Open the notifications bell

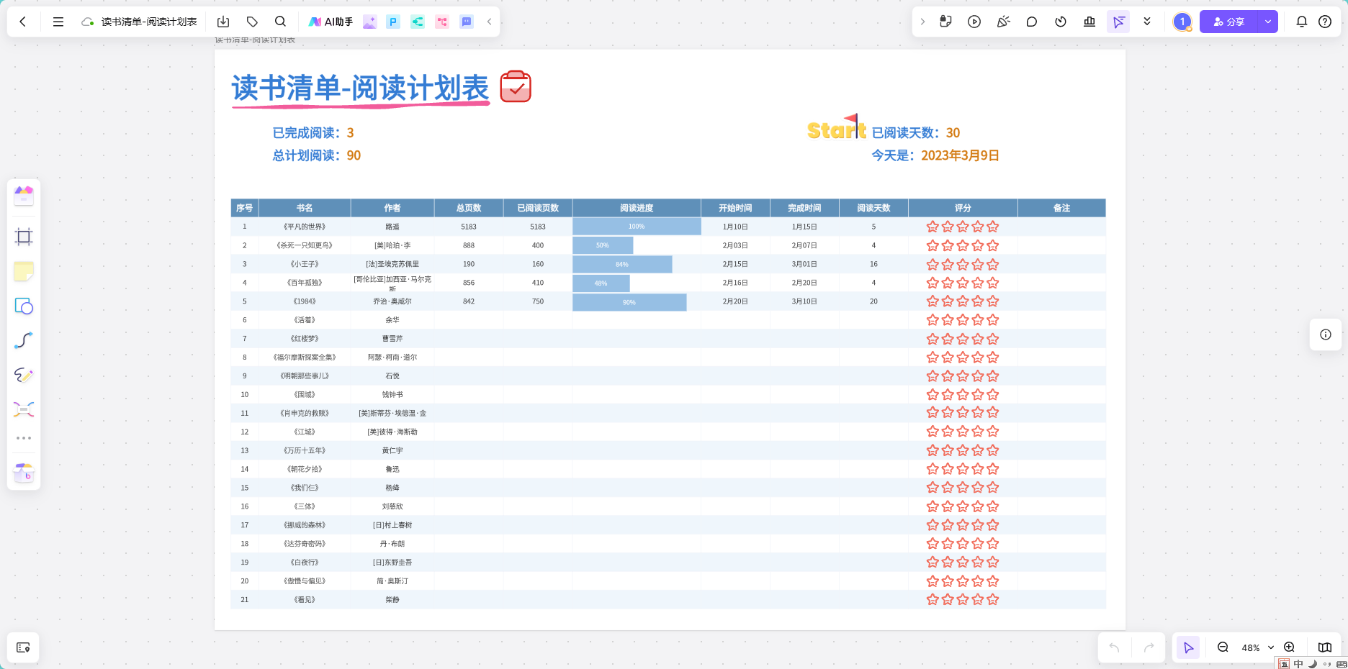[x=1302, y=22]
